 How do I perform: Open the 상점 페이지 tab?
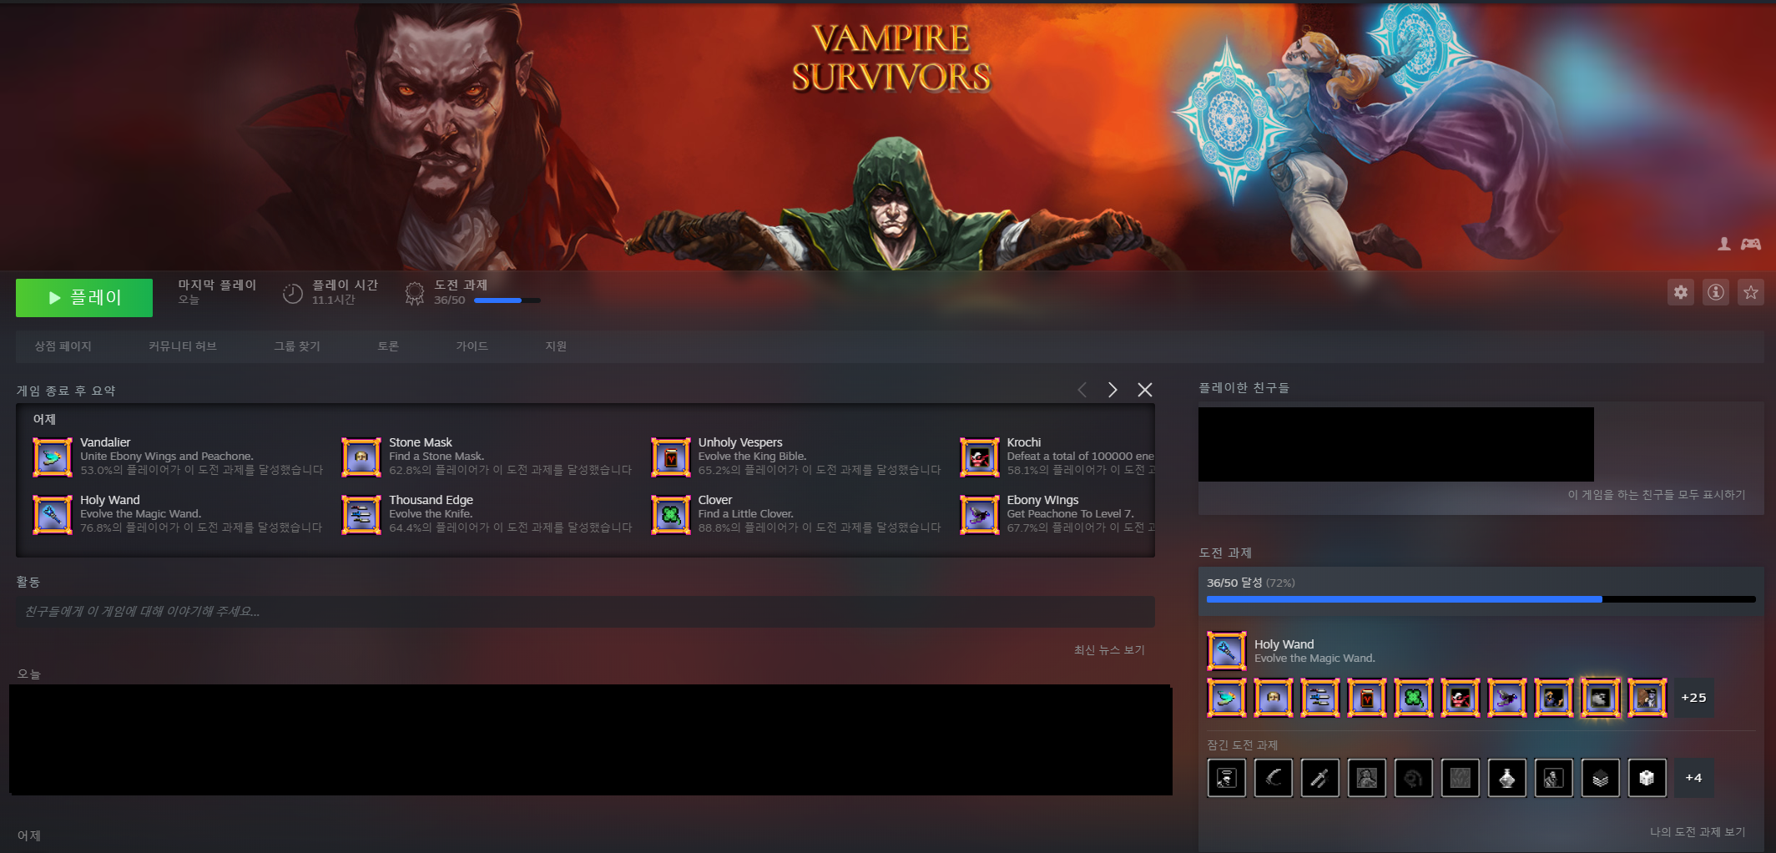pyautogui.click(x=63, y=346)
